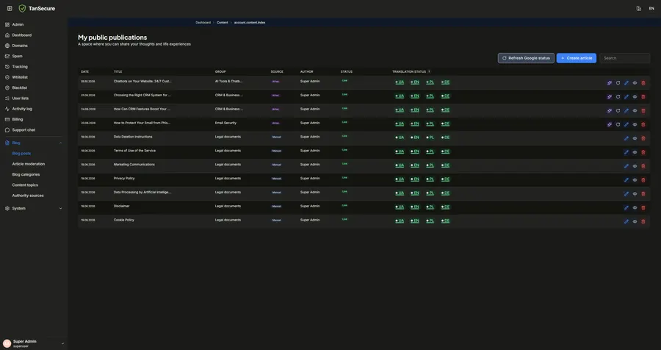Click the UA translation link for Chatbots article
The width and height of the screenshot is (661, 350).
coord(400,82)
